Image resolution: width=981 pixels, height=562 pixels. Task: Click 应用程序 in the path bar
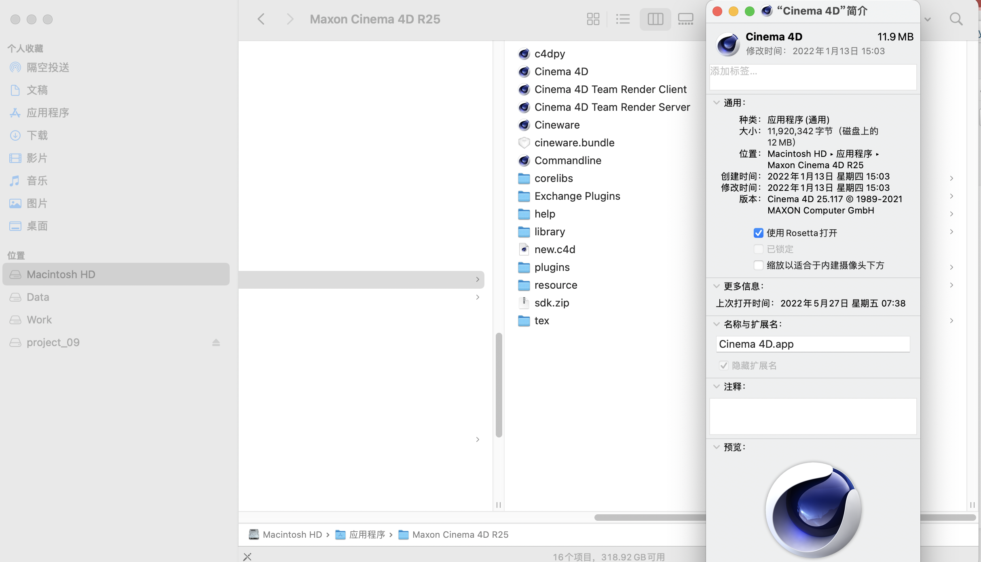tap(367, 535)
